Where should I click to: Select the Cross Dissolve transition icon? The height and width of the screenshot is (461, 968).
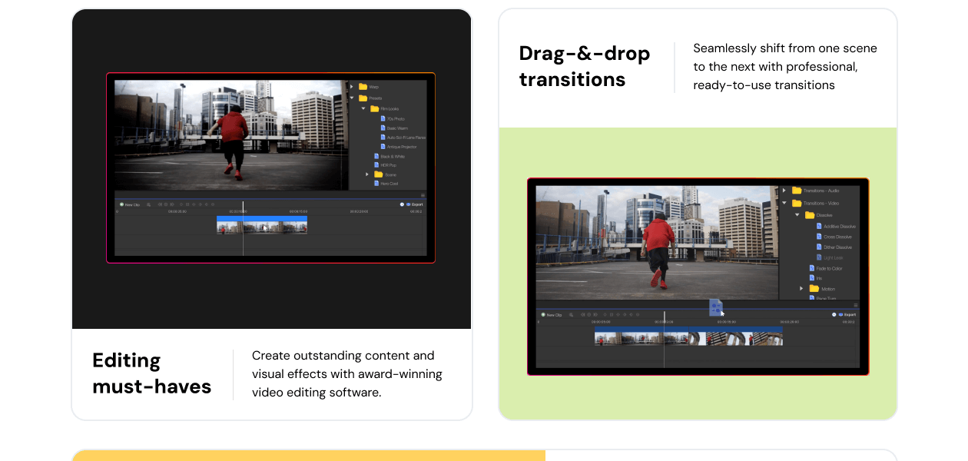pos(819,237)
